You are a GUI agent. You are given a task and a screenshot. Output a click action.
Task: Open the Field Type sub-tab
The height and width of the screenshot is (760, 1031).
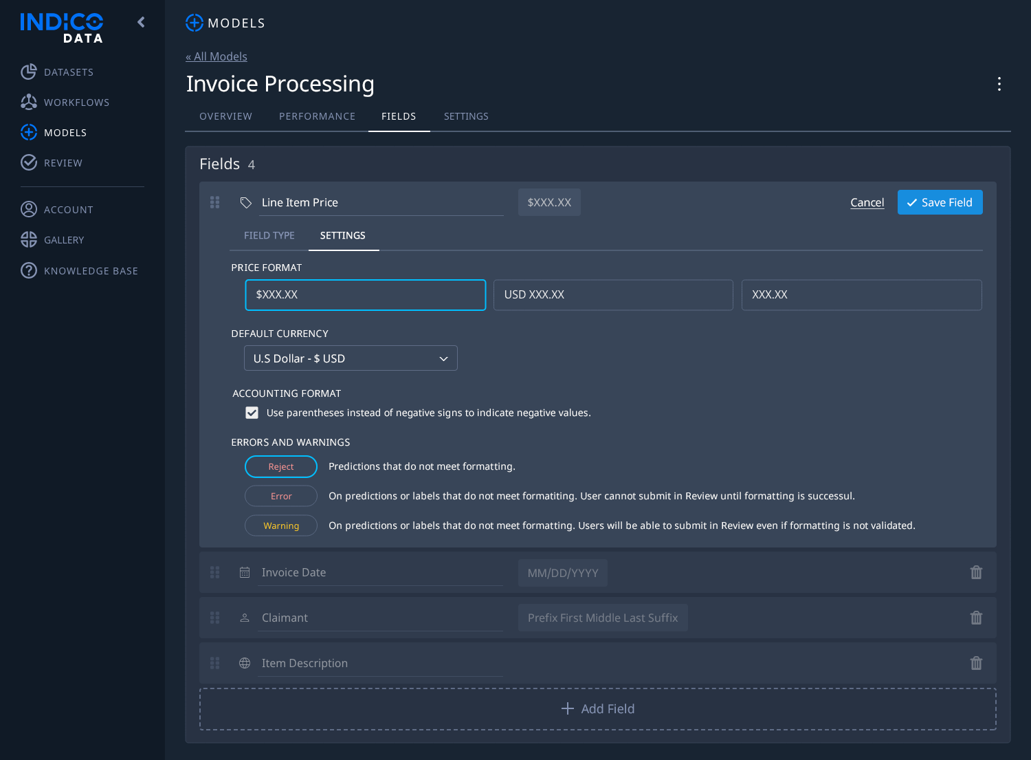pyautogui.click(x=269, y=235)
